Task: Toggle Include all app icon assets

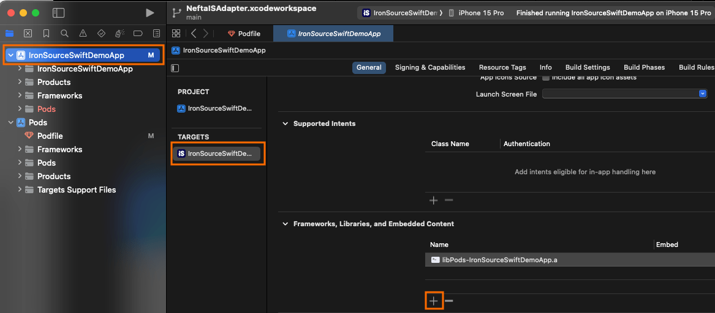Action: pyautogui.click(x=545, y=78)
